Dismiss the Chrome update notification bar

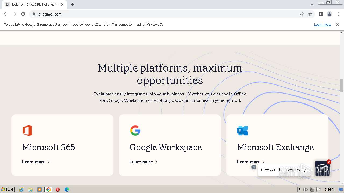[338, 24]
